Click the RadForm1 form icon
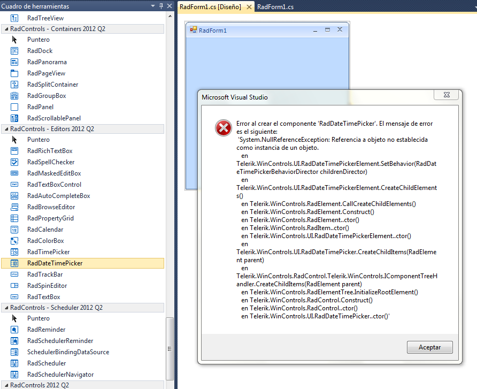The height and width of the screenshot is (389, 477). pos(193,30)
